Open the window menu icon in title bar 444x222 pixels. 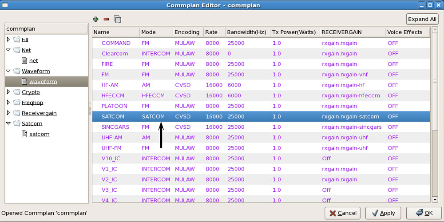4,5
